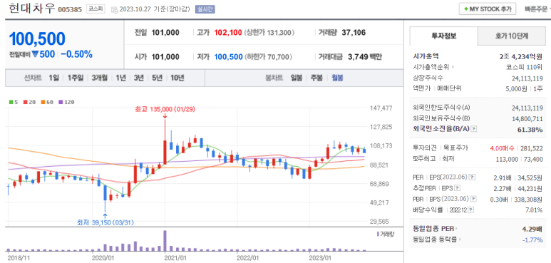The height and width of the screenshot is (263, 551).
Task: Click the 거래량 volume legend marker
Action: (x=377, y=234)
